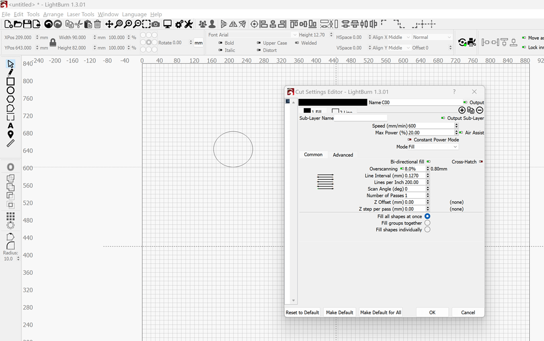Activate the Radius corner tool
The width and height of the screenshot is (544, 341).
pyautogui.click(x=11, y=245)
